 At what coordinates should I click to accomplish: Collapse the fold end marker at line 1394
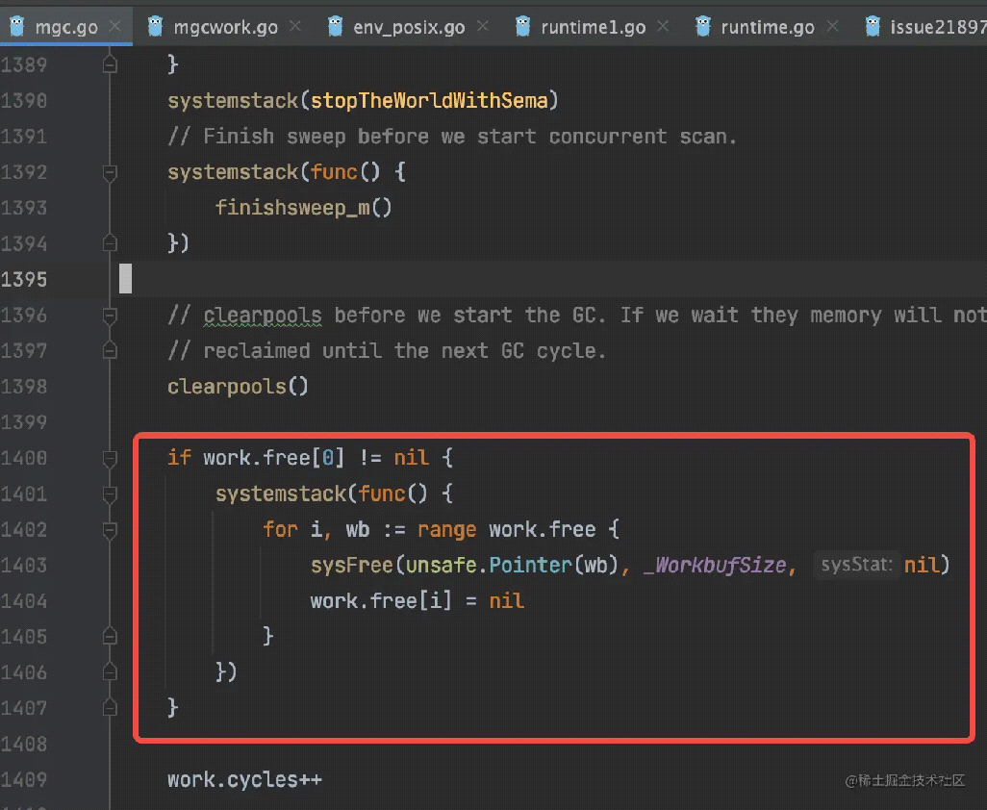coord(110,243)
